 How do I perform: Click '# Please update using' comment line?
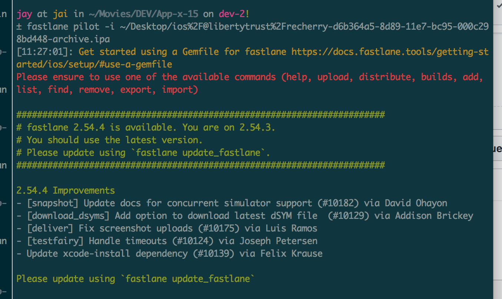pos(143,153)
